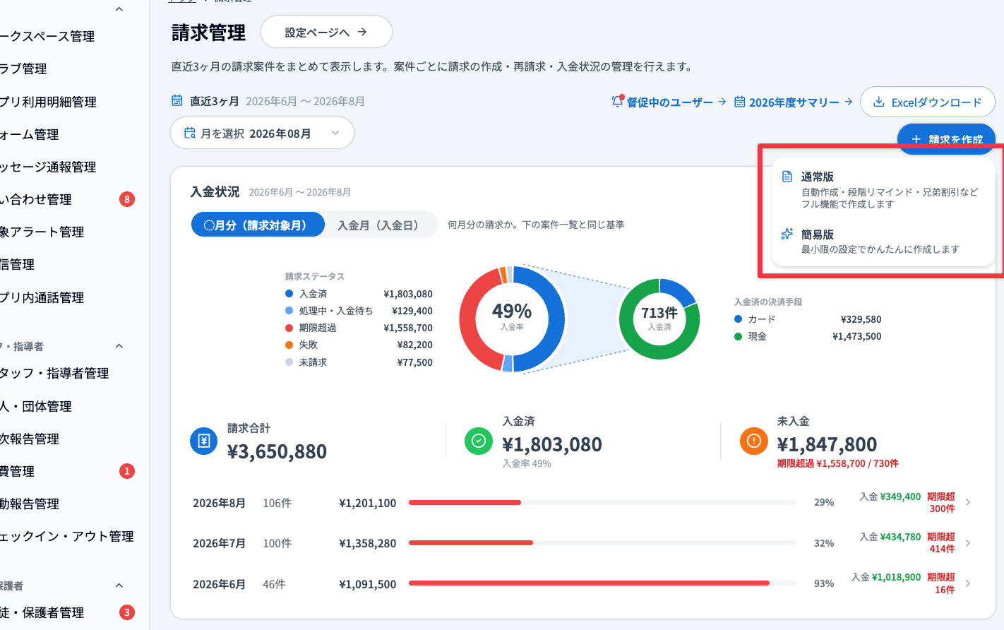Click the orange alert icon beside 未入金
1004x630 pixels.
(x=753, y=441)
